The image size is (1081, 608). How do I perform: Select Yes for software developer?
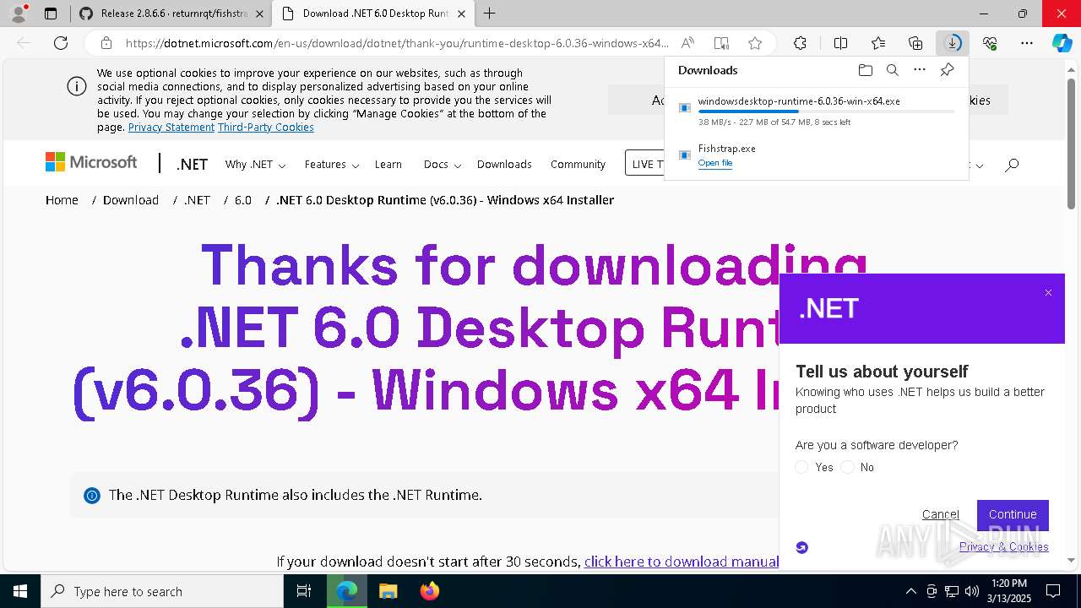[x=802, y=467]
